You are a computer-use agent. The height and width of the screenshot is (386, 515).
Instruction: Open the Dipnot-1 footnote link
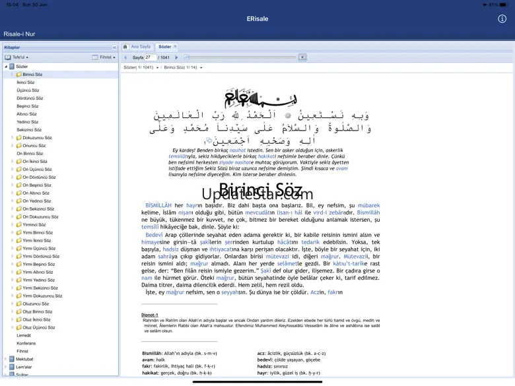click(150, 315)
